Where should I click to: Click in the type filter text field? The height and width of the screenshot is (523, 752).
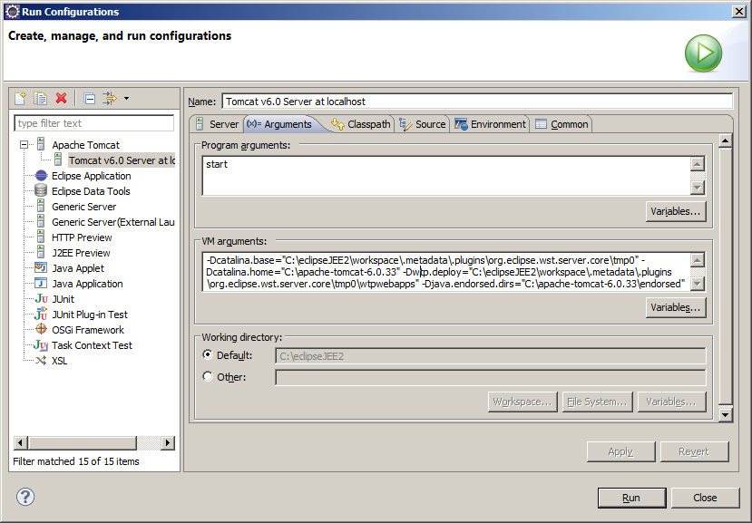pos(94,123)
